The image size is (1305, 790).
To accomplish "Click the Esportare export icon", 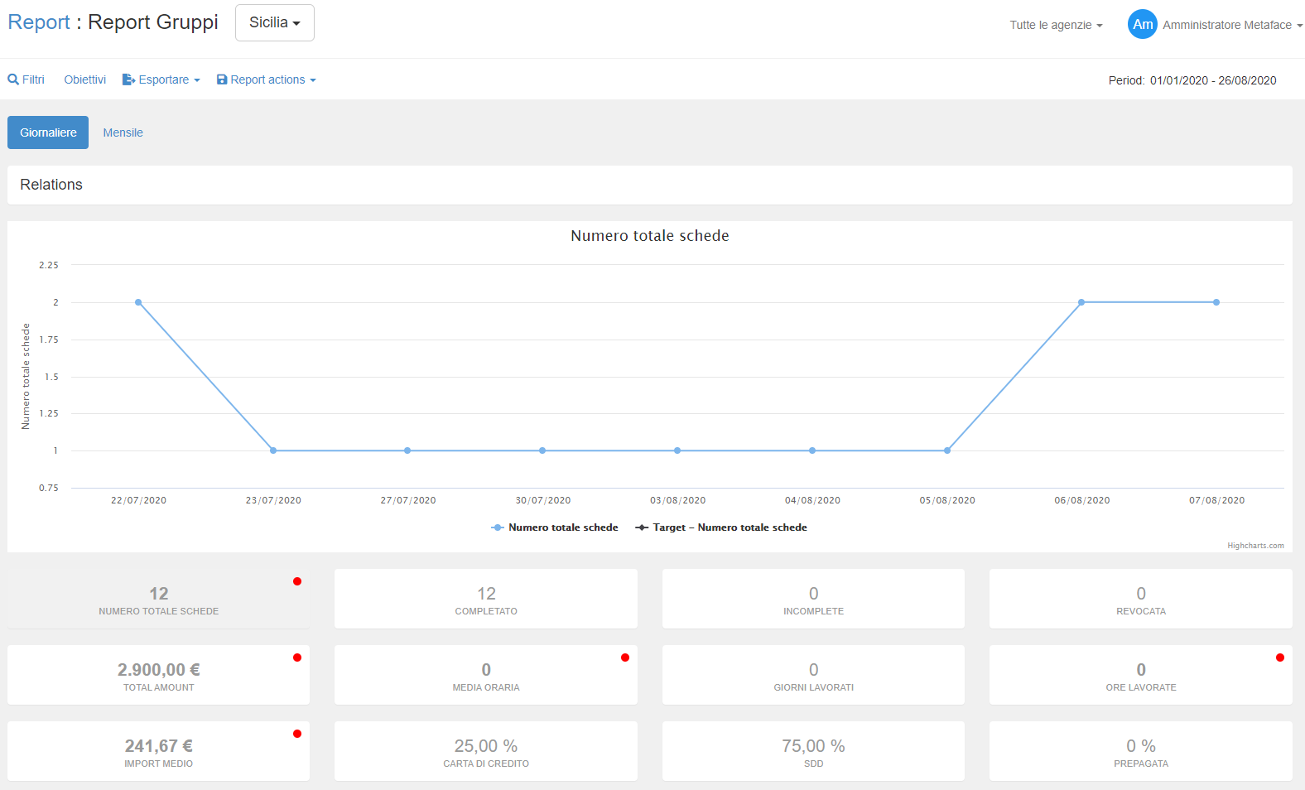I will (128, 80).
